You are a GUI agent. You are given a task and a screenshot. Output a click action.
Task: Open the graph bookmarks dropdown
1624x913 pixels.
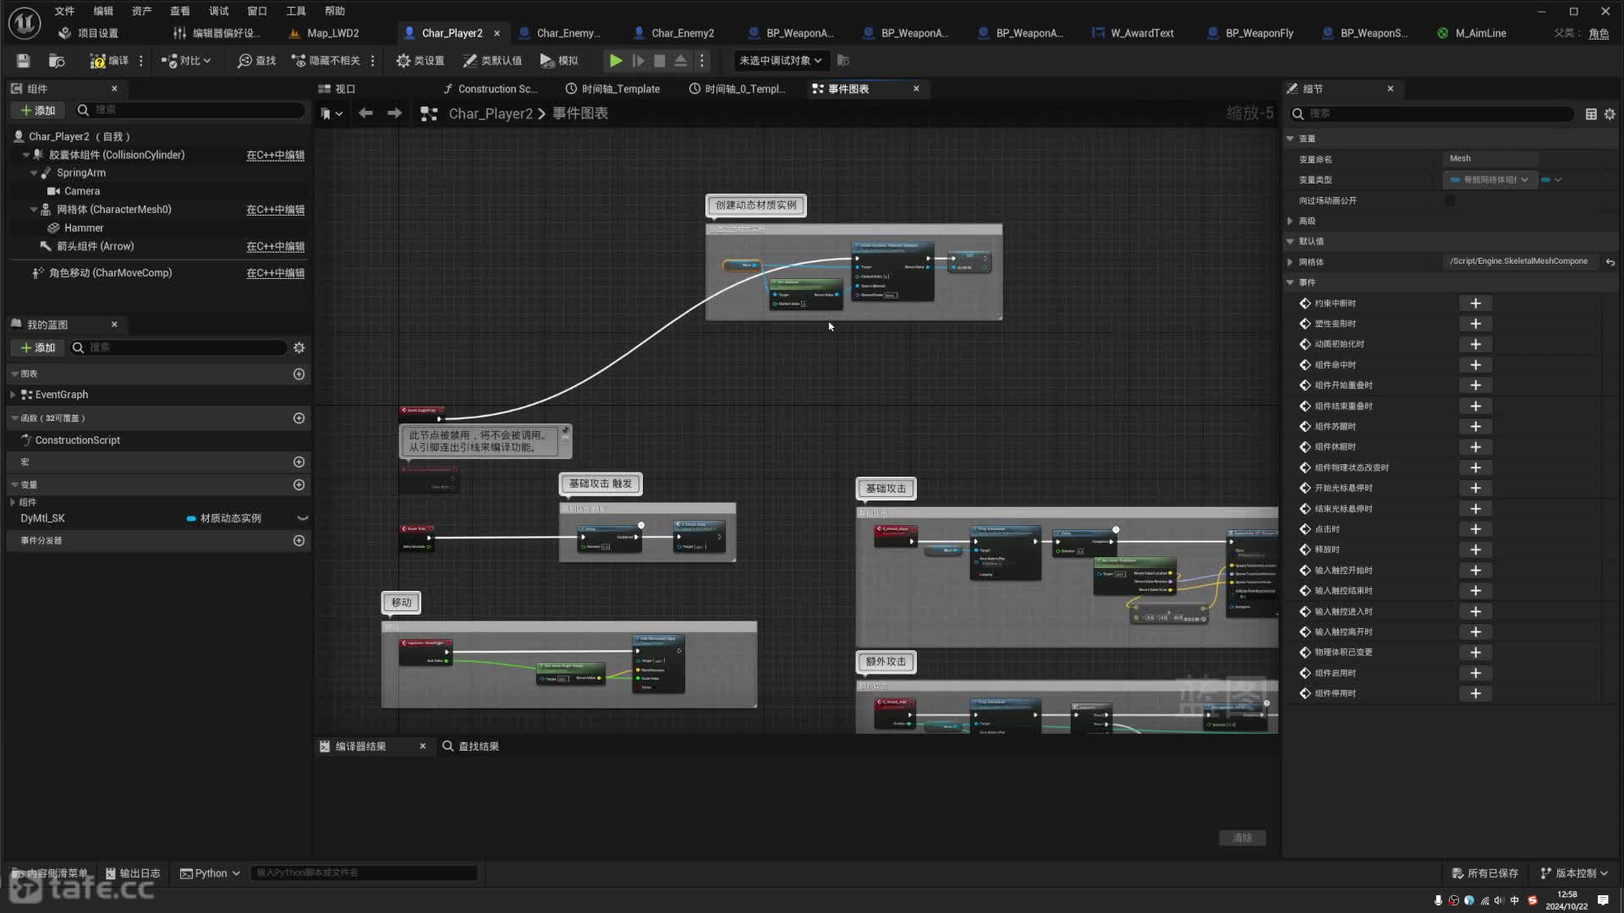click(331, 113)
